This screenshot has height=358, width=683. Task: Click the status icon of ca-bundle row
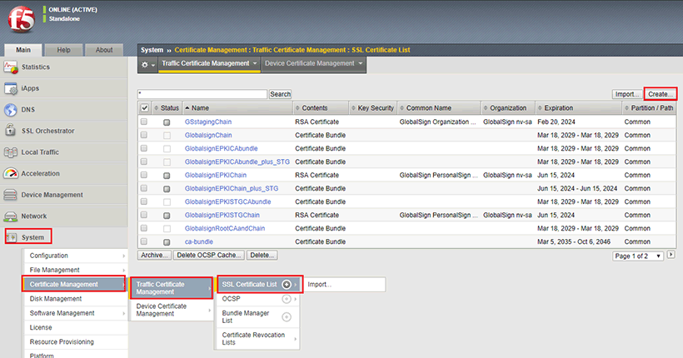[167, 242]
